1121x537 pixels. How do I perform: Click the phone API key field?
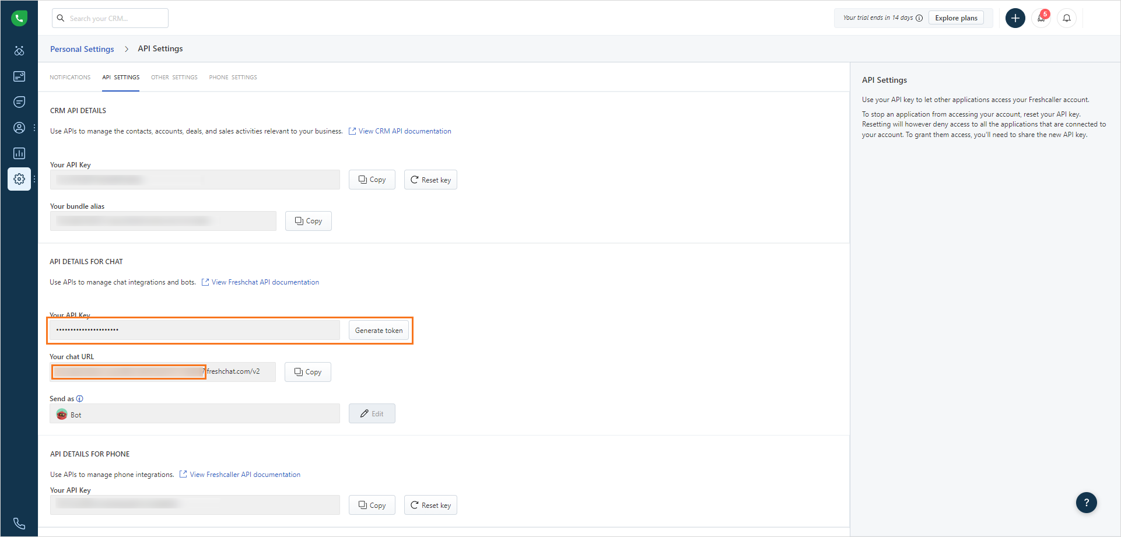click(195, 505)
